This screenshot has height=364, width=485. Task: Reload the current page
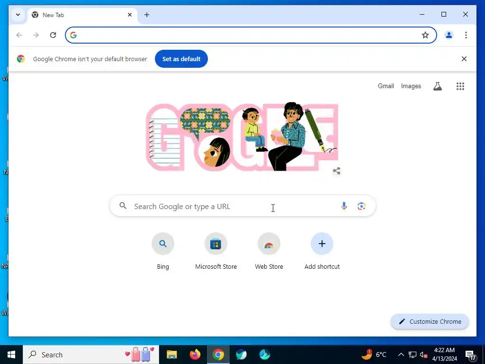[53, 35]
